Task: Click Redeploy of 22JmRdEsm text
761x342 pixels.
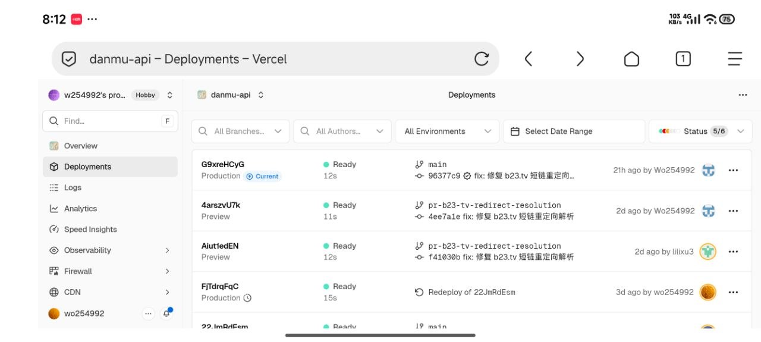Action: [471, 292]
